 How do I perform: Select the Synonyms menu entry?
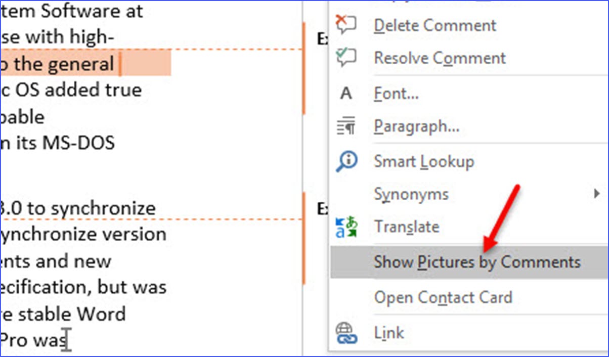pos(411,194)
